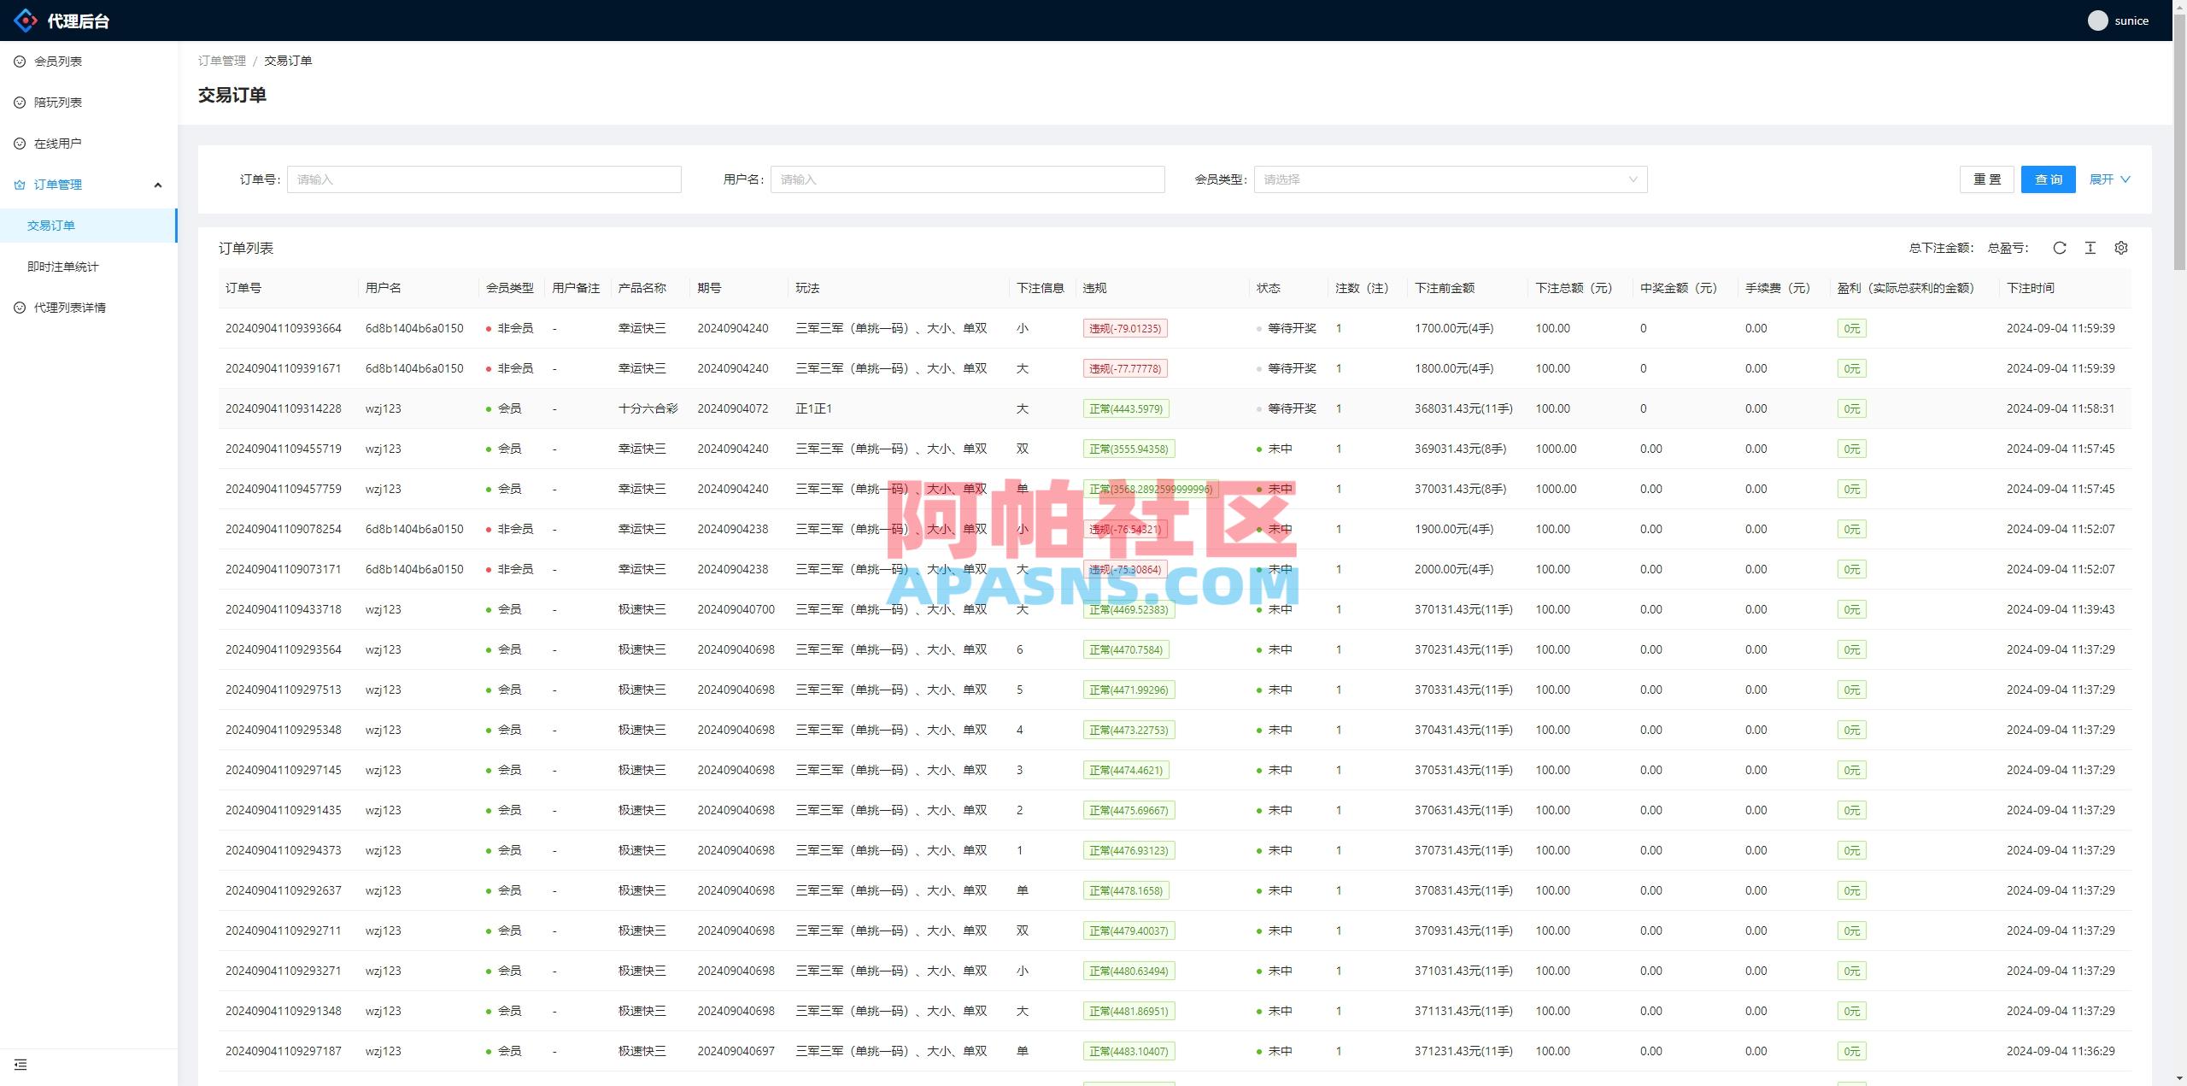The image size is (2187, 1086).
Task: Refresh the 订单列表 table data
Action: point(2060,248)
